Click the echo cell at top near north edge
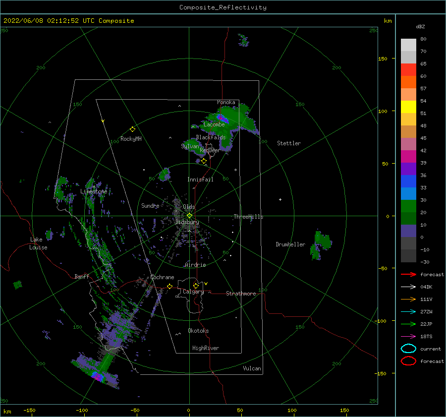Image resolution: width=446 pixels, height=417 pixels. (243, 40)
